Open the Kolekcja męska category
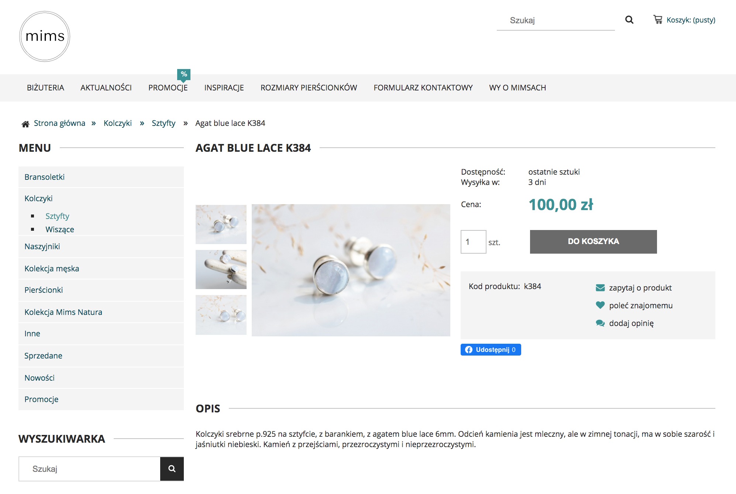The width and height of the screenshot is (736, 494). [52, 269]
